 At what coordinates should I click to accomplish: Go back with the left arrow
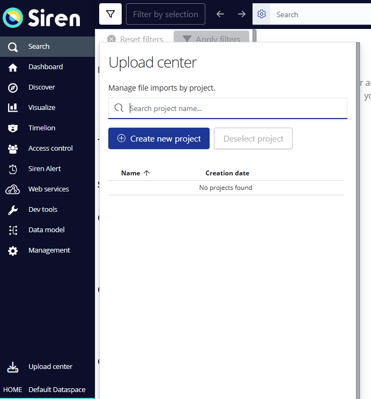click(x=220, y=14)
